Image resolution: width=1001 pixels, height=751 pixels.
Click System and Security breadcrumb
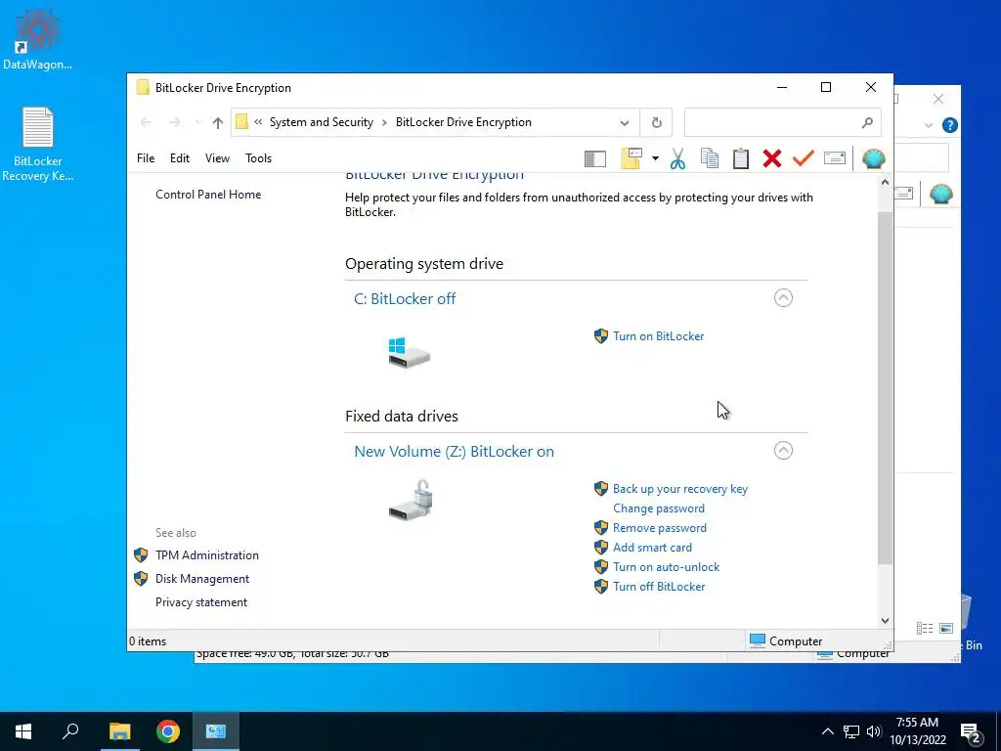321,122
